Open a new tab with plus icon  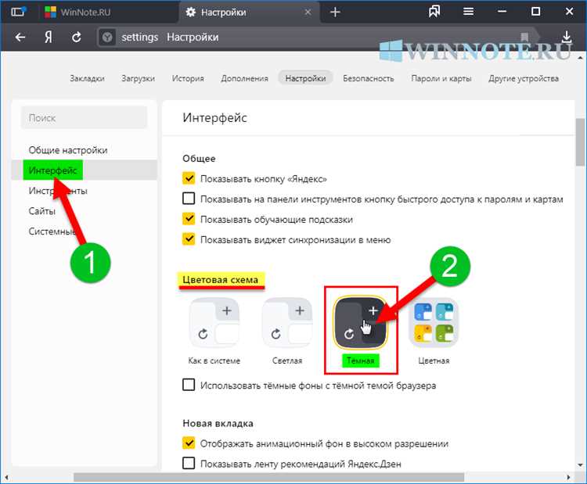[335, 12]
